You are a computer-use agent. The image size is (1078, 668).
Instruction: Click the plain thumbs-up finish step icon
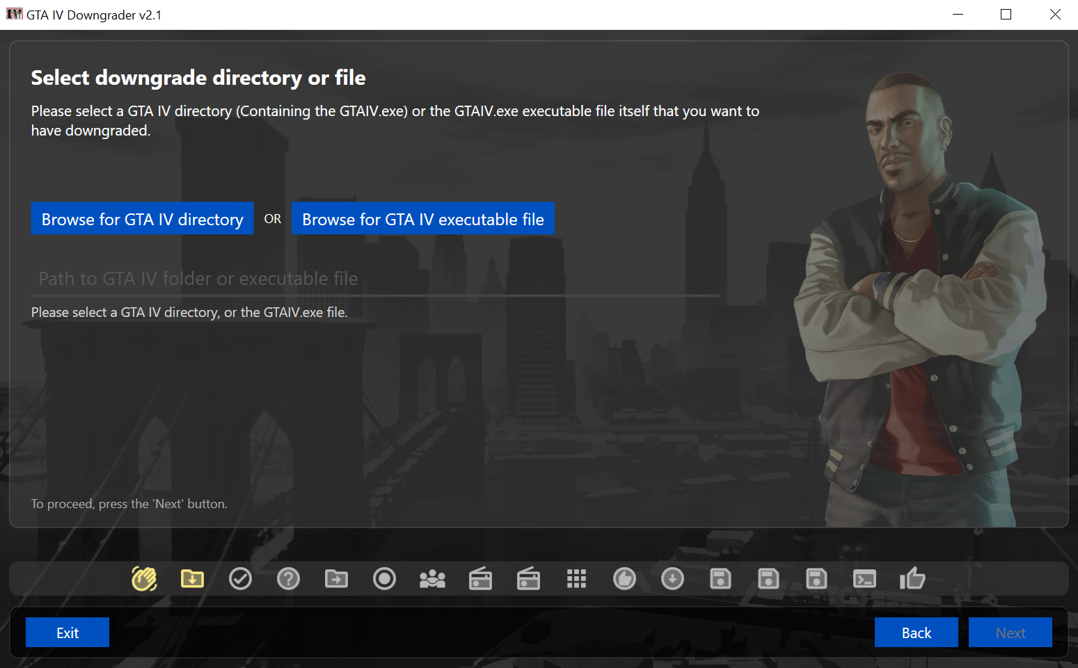912,578
